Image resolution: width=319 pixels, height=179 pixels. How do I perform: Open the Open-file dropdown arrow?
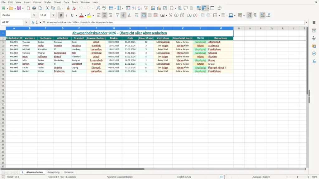[15, 8]
